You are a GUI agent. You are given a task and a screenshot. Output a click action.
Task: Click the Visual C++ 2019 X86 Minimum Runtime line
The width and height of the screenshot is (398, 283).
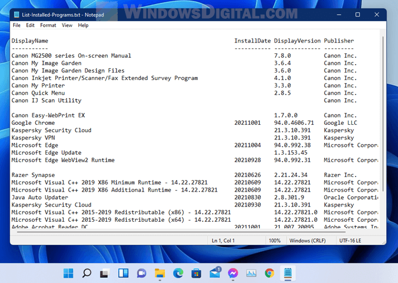pyautogui.click(x=109, y=183)
